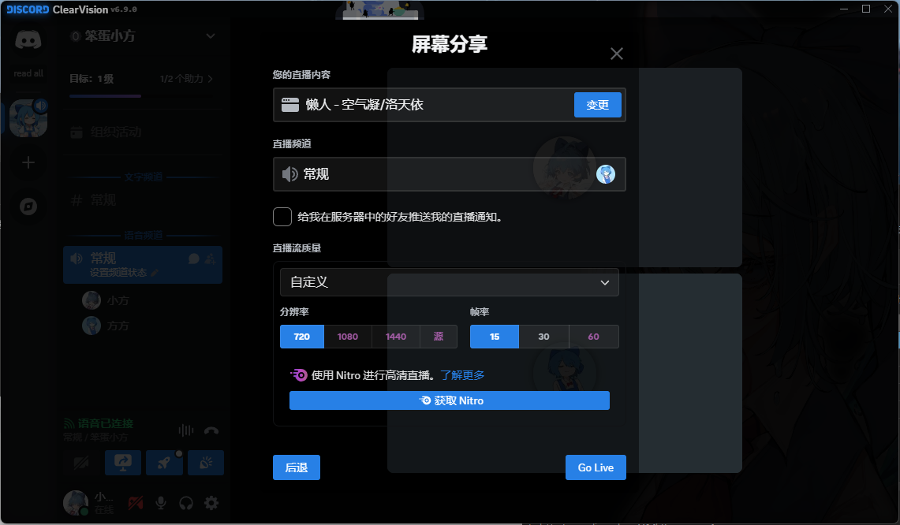Select 30 frame rate option
Screen dimensions: 900x525
pyautogui.click(x=543, y=337)
